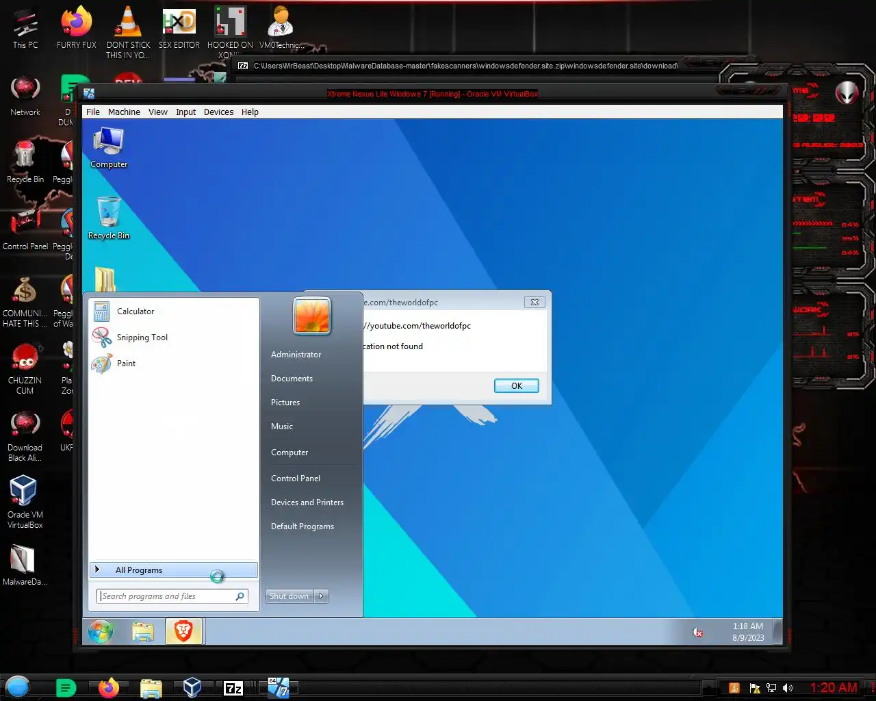Click 7-Zip window address path bar
This screenshot has height=701, width=876.
(x=465, y=66)
